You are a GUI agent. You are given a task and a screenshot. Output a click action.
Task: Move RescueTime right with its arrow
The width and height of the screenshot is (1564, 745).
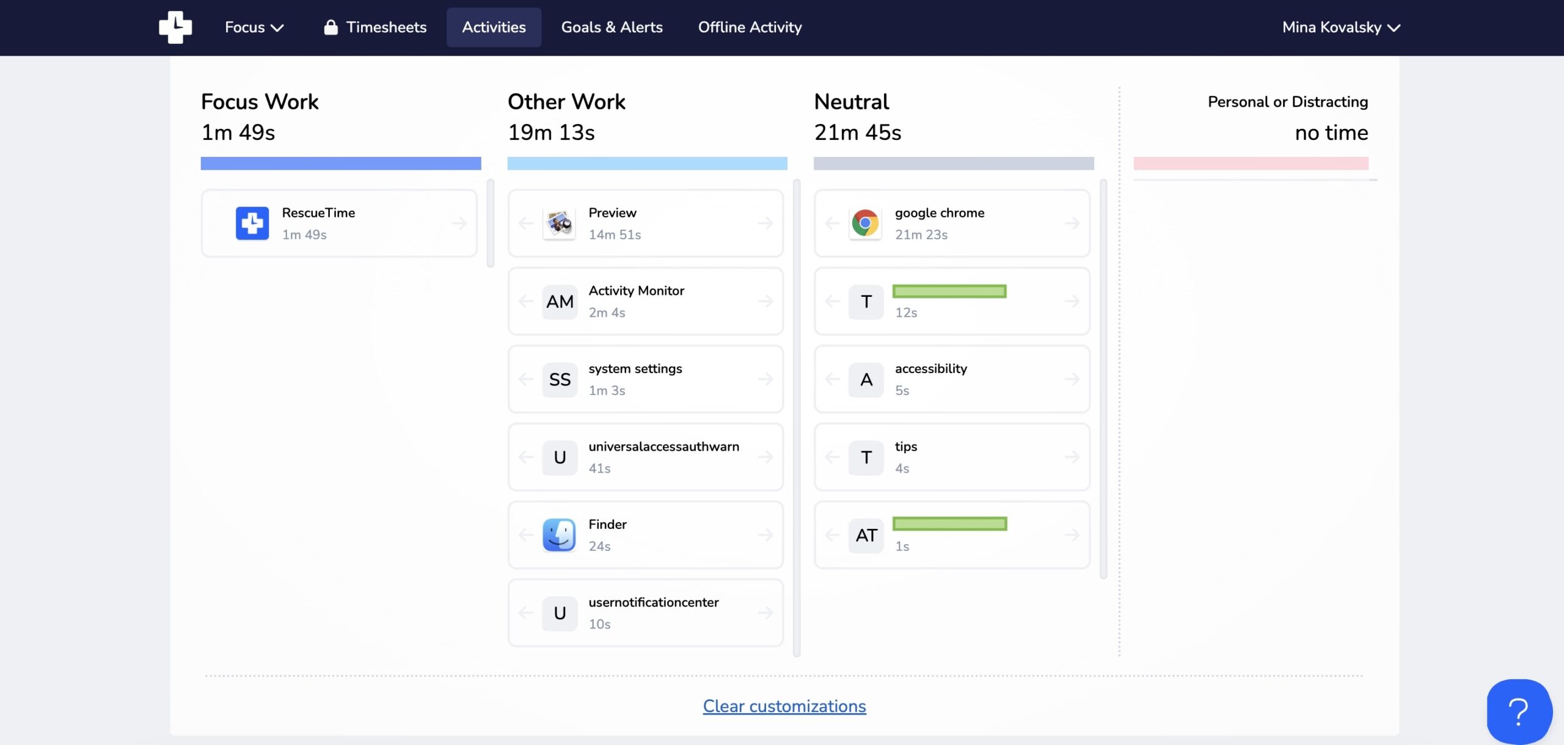tap(459, 223)
